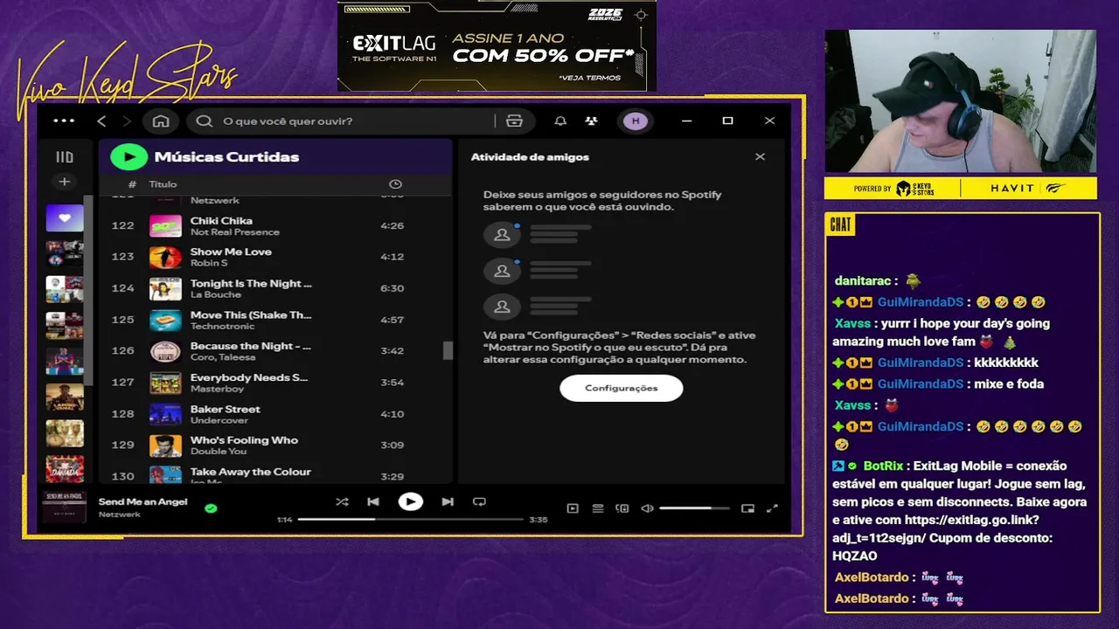Open Send Me an Angel now-playing title
Image resolution: width=1119 pixels, height=629 pixels.
click(x=142, y=502)
